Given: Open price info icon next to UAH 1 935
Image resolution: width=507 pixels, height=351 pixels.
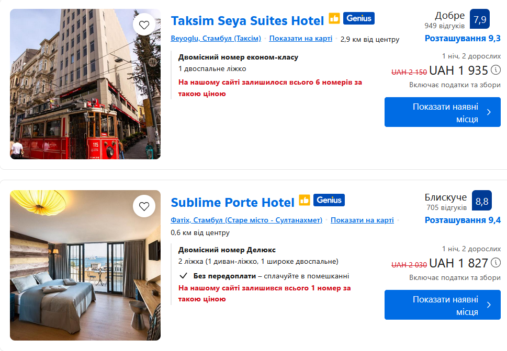Looking at the screenshot, I should [x=495, y=70].
